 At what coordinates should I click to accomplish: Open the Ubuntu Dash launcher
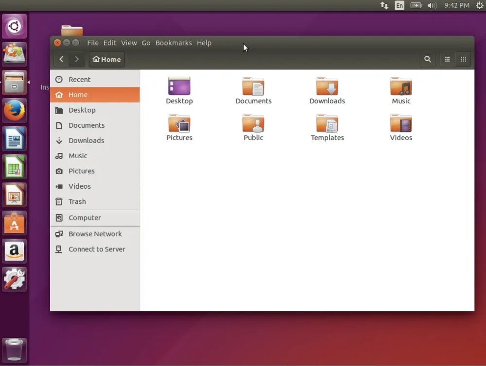click(x=14, y=26)
